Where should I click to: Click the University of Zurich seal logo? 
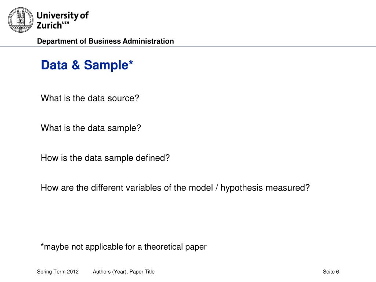click(21, 20)
